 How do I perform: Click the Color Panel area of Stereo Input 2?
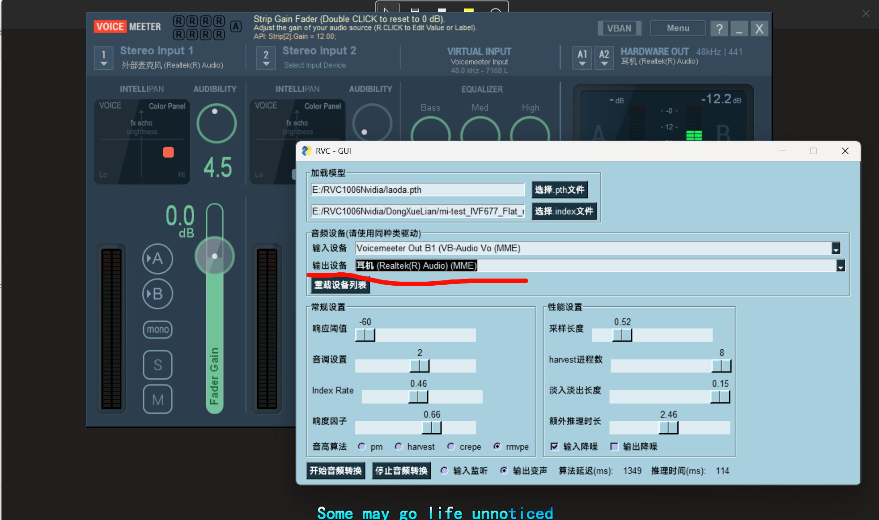click(x=323, y=106)
